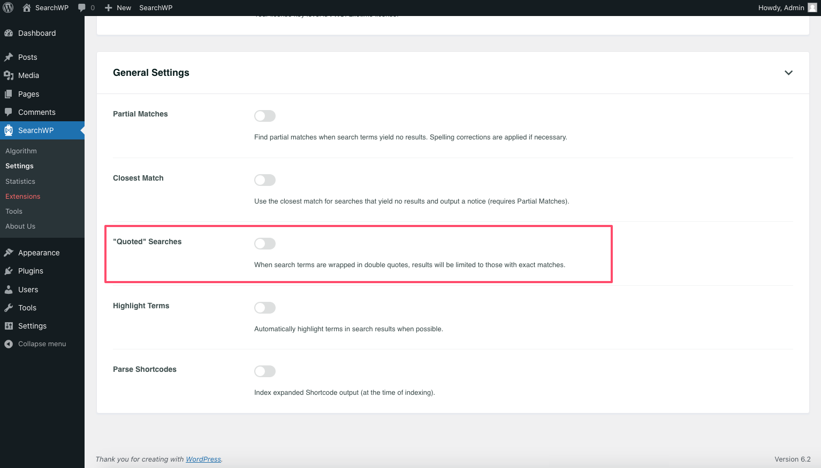The image size is (821, 468).
Task: Visit the About Us page
Action: [20, 226]
